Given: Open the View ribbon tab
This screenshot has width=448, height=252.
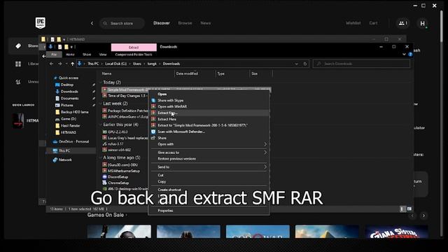Looking at the screenshot, I should click(103, 55).
